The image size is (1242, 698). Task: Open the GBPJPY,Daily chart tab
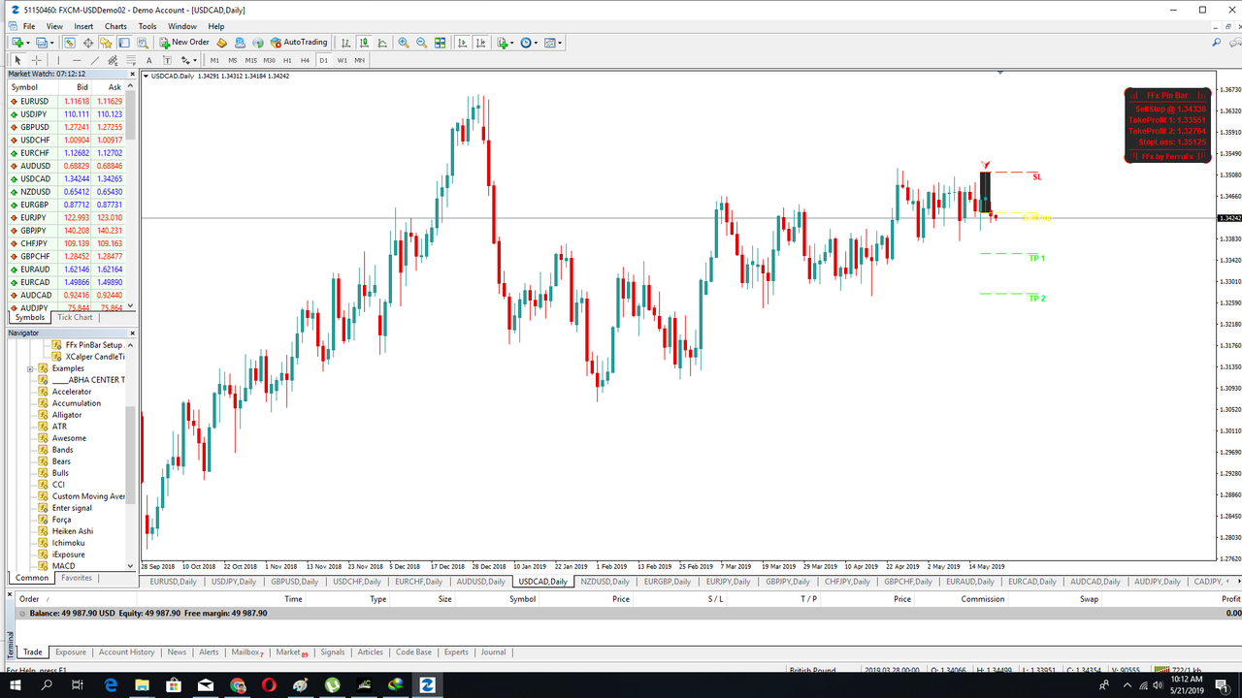pos(786,582)
